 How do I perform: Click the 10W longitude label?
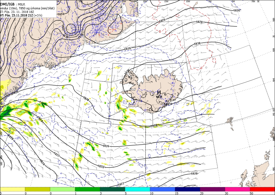tap(188, 1)
